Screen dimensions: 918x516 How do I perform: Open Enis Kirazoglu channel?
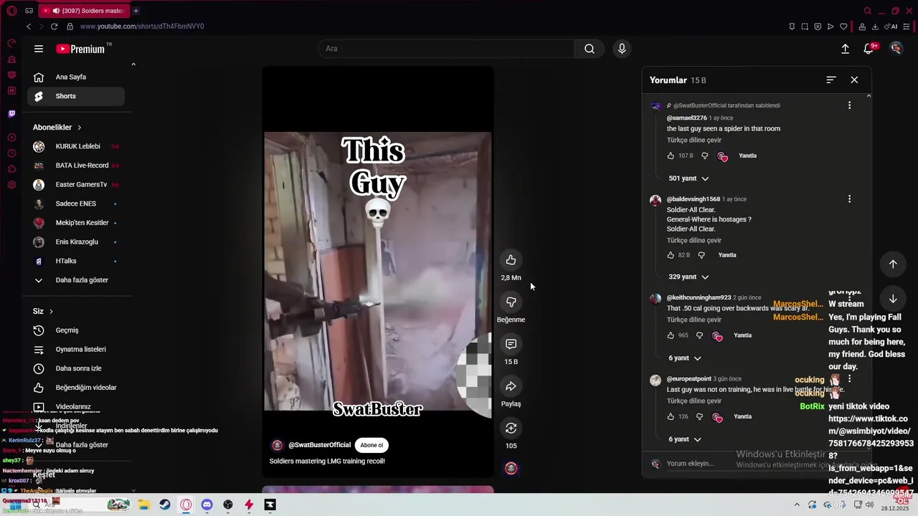click(75, 242)
